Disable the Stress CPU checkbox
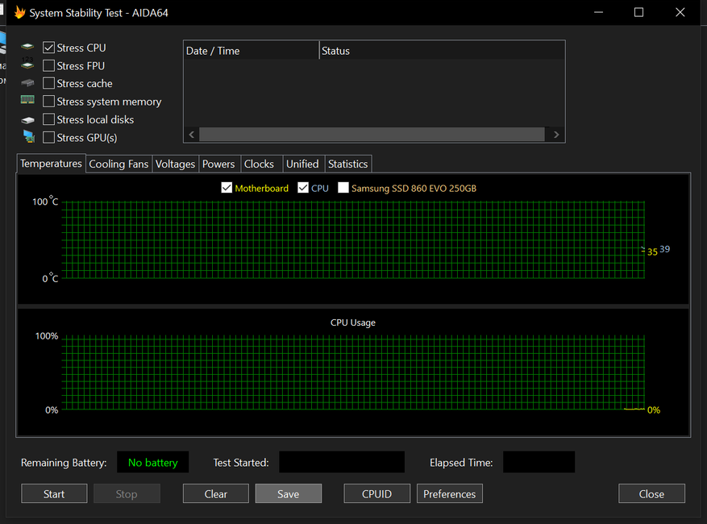Viewport: 707px width, 524px height. click(49, 48)
